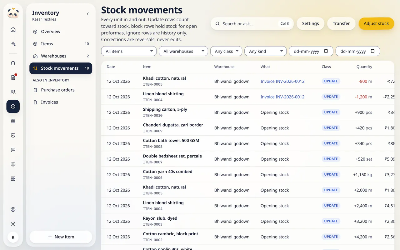Open Invoices in the sidebar
The height and width of the screenshot is (250, 400).
pos(61,102)
